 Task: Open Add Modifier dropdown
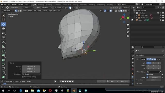(150, 55)
